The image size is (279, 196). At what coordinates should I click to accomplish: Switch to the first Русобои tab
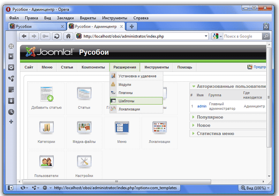tap(35, 26)
